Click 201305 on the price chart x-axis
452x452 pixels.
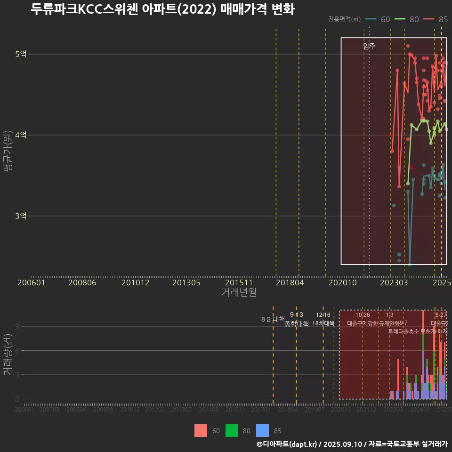click(186, 282)
